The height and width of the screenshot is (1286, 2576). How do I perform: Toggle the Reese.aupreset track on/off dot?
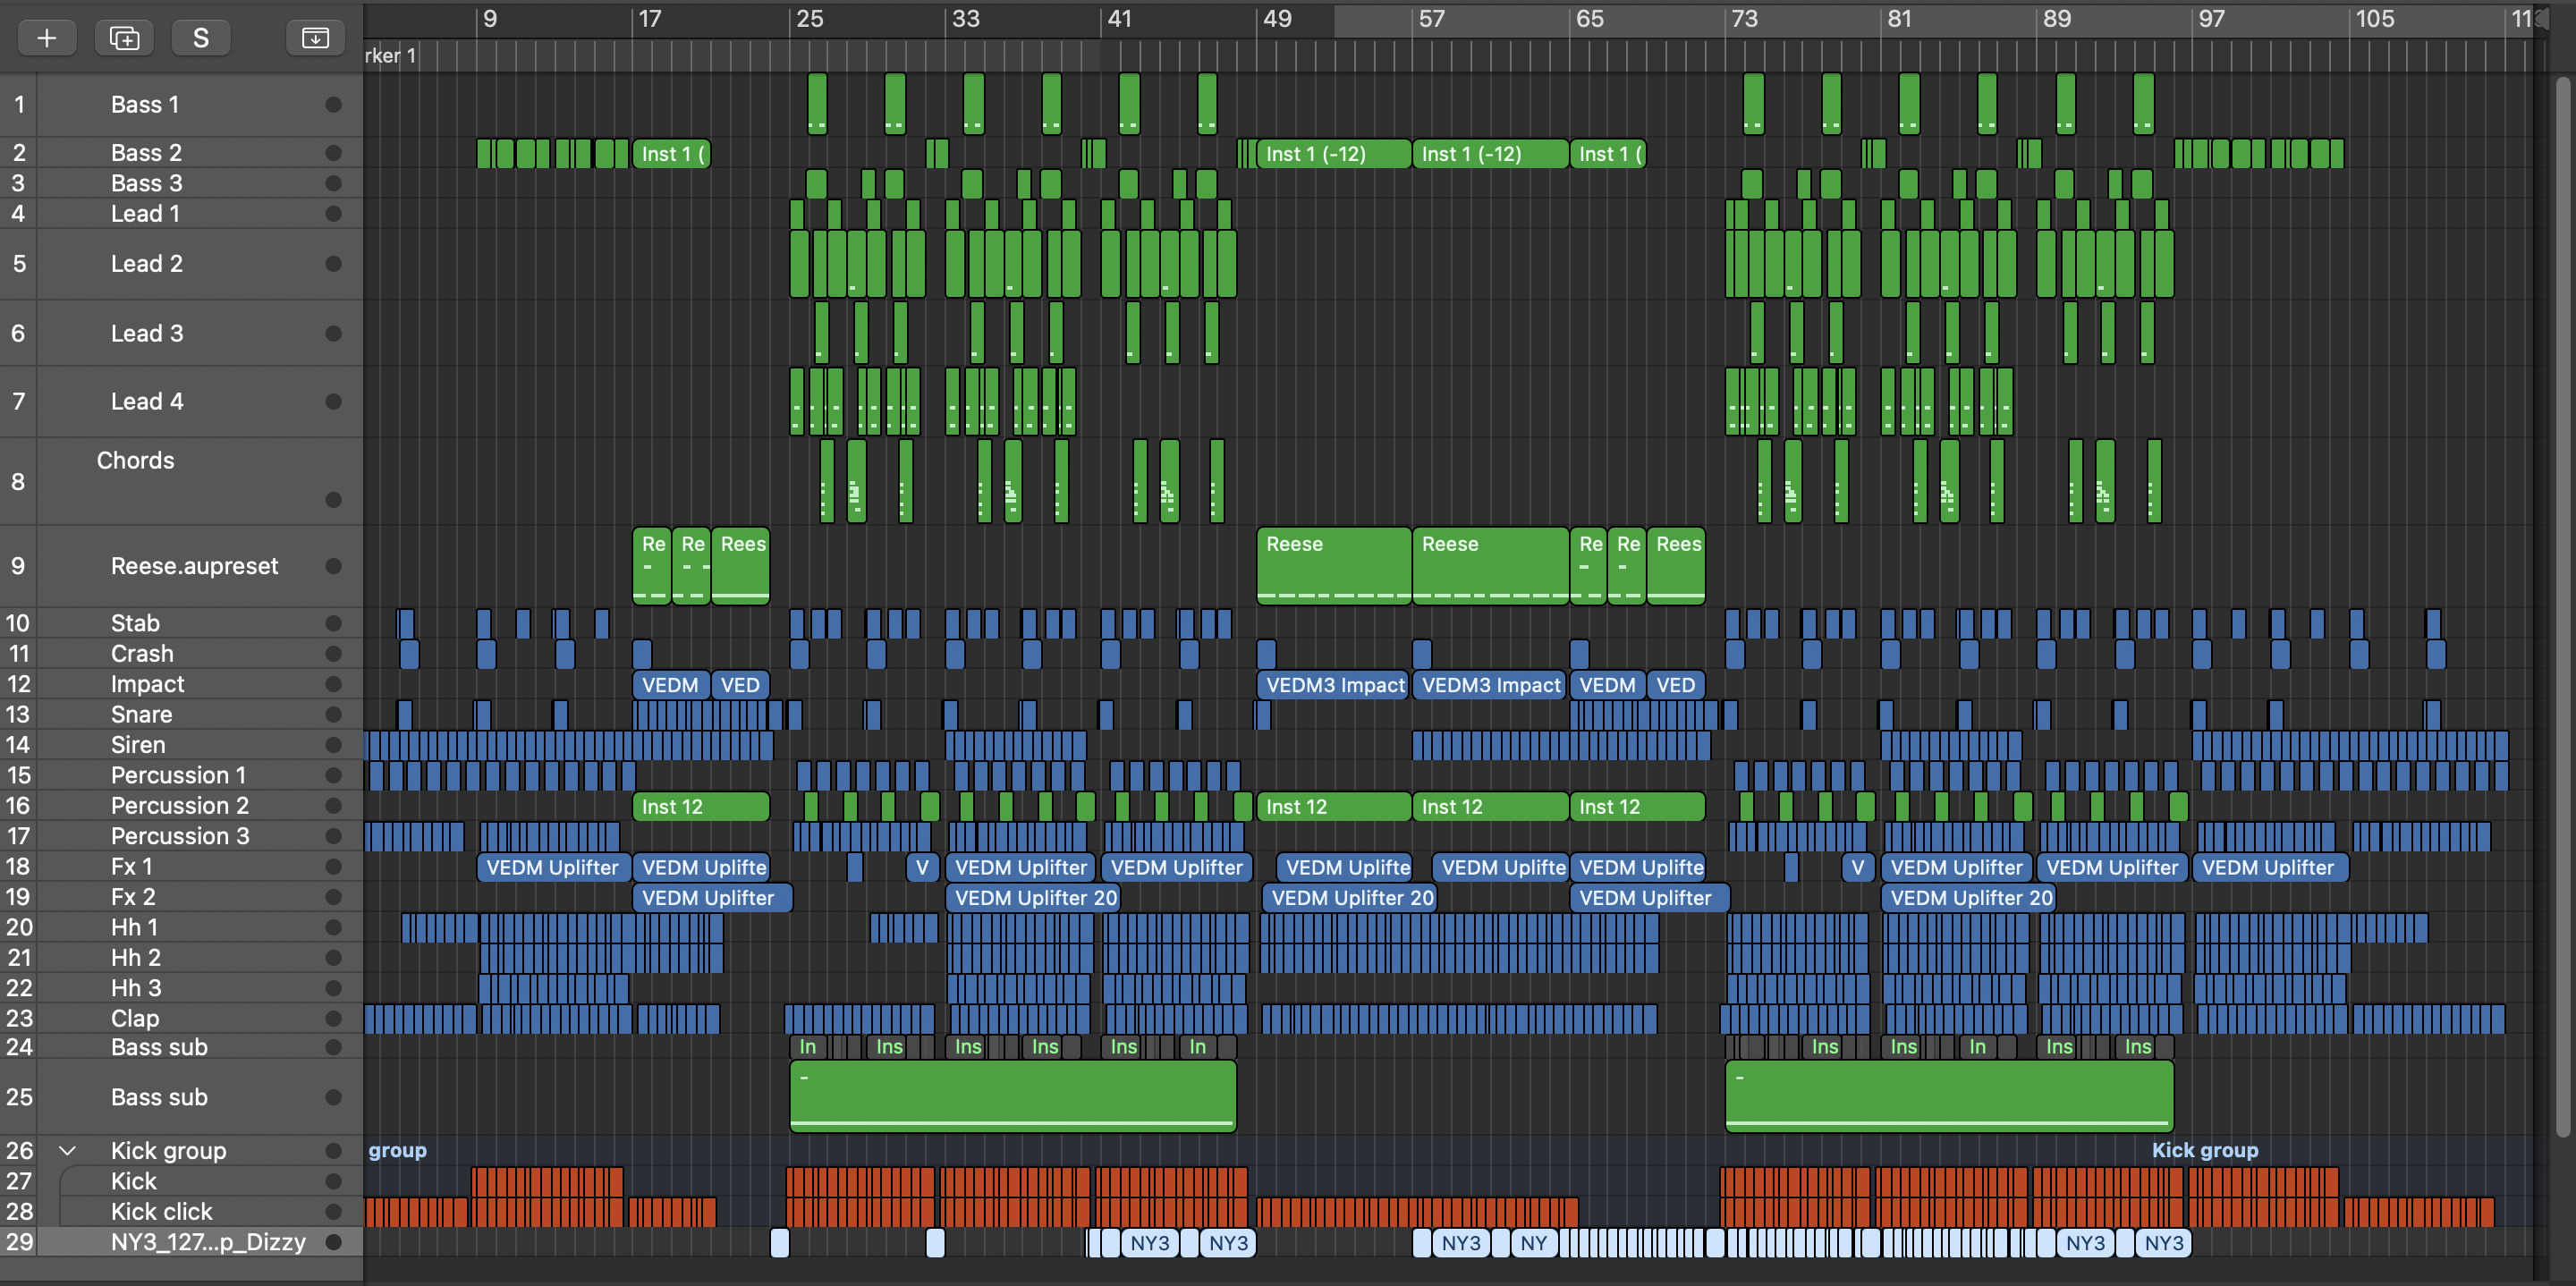pyautogui.click(x=334, y=566)
